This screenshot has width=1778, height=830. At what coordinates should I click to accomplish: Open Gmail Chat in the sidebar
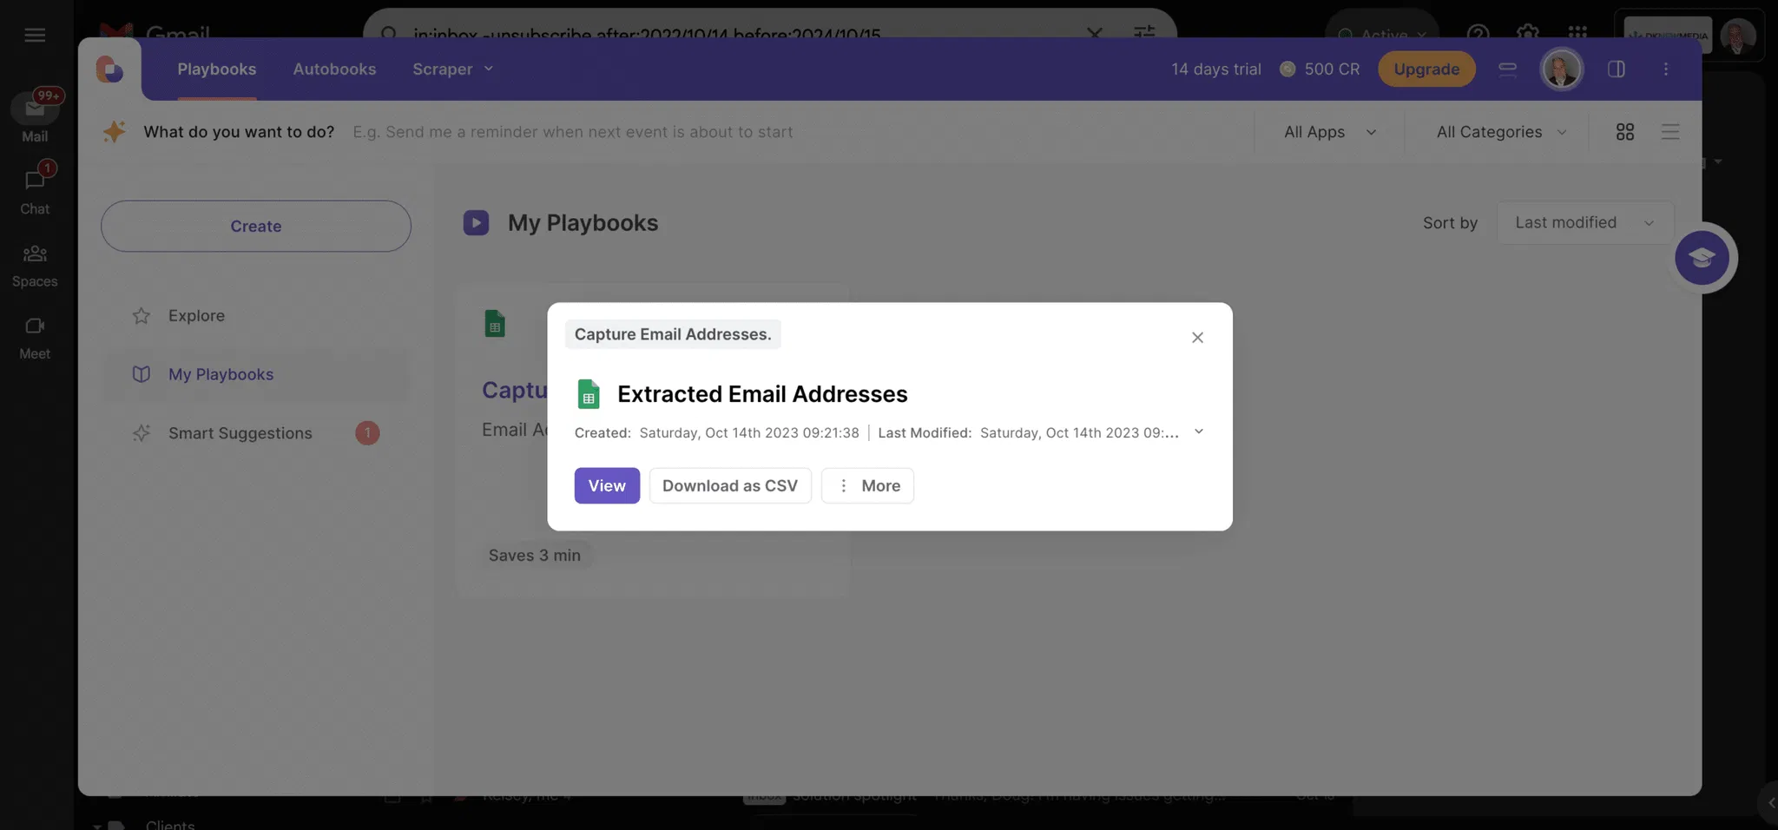click(35, 191)
